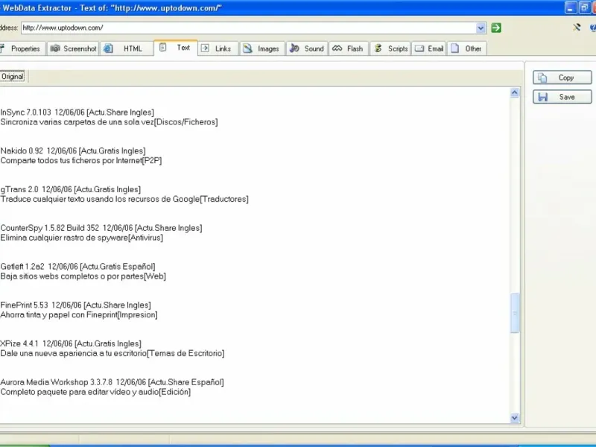
Task: Switch to the Properties tab
Action: [x=22, y=48]
